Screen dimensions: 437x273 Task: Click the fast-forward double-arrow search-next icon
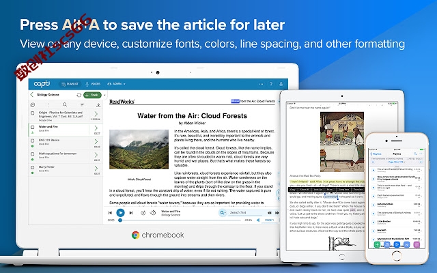pyautogui.click(x=277, y=213)
